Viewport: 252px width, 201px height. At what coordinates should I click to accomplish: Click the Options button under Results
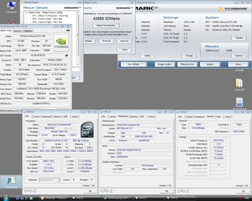point(239,56)
